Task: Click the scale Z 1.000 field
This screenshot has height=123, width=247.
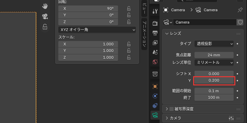Action: coord(88,57)
